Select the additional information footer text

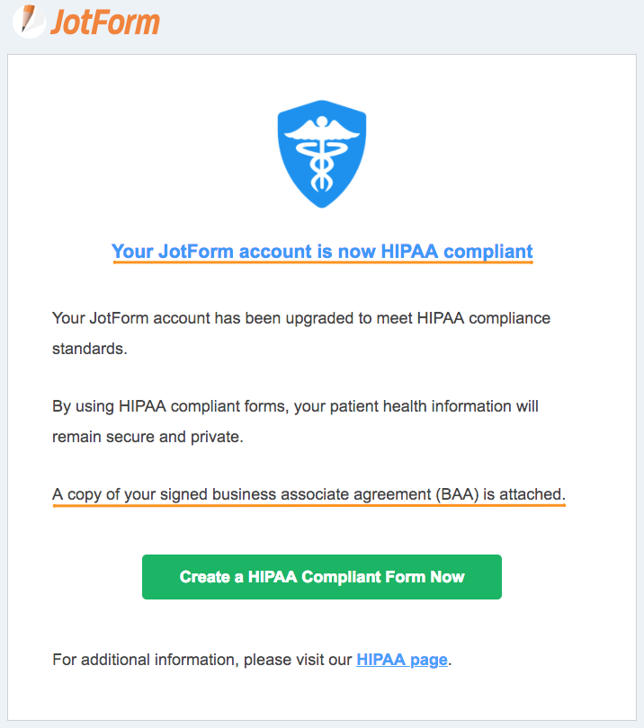[251, 659]
